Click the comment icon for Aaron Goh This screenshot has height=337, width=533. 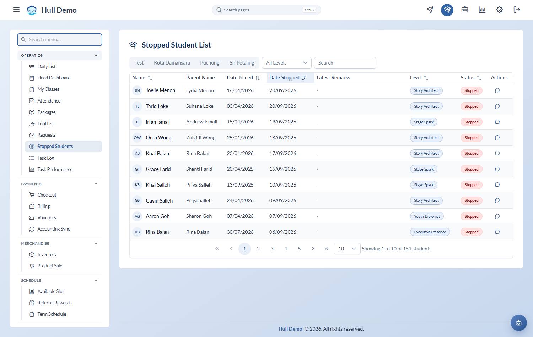[497, 216]
